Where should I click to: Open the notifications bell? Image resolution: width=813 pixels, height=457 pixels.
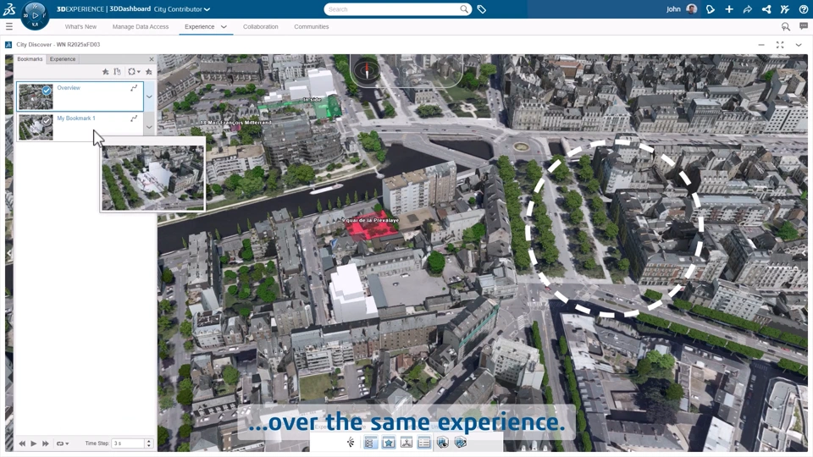[x=711, y=9]
